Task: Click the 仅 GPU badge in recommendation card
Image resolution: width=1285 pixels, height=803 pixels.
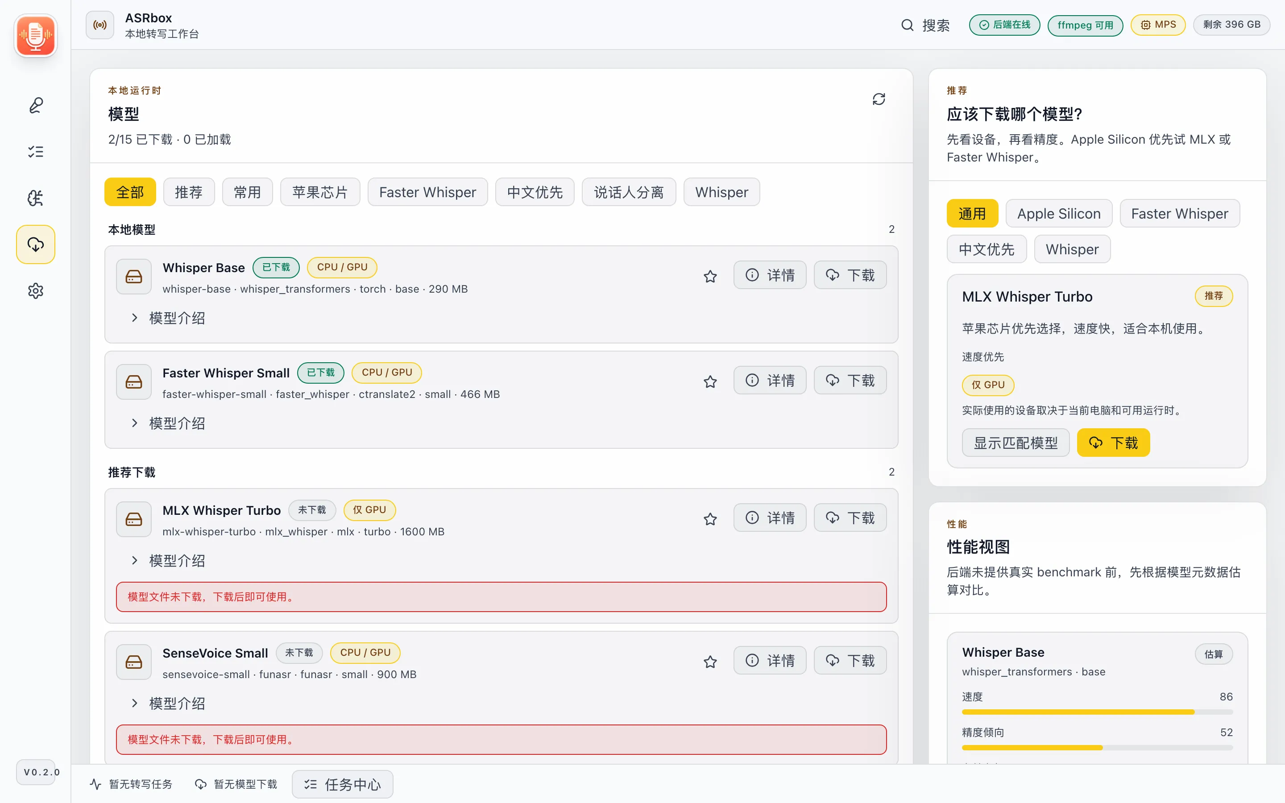Action: point(988,385)
